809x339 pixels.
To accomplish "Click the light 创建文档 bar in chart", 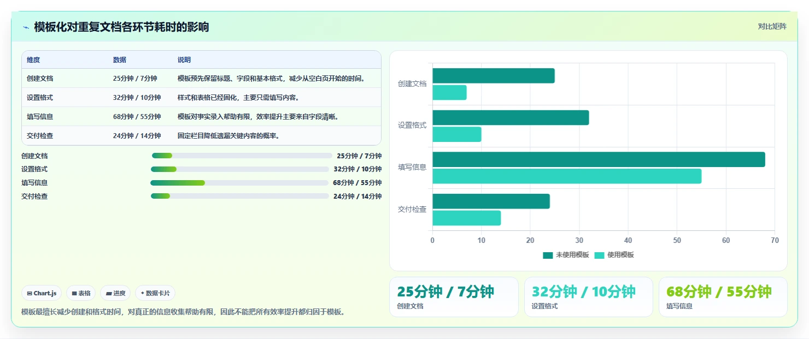I will click(x=449, y=93).
